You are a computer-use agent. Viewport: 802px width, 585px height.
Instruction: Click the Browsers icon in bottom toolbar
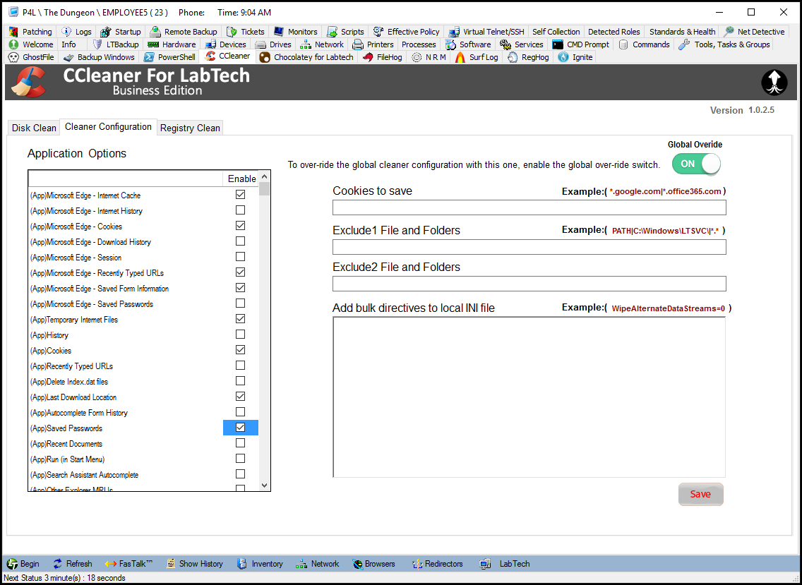coord(357,564)
